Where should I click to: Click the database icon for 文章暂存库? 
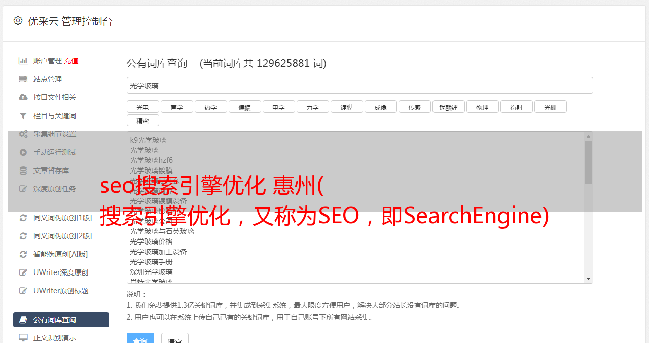coord(23,170)
